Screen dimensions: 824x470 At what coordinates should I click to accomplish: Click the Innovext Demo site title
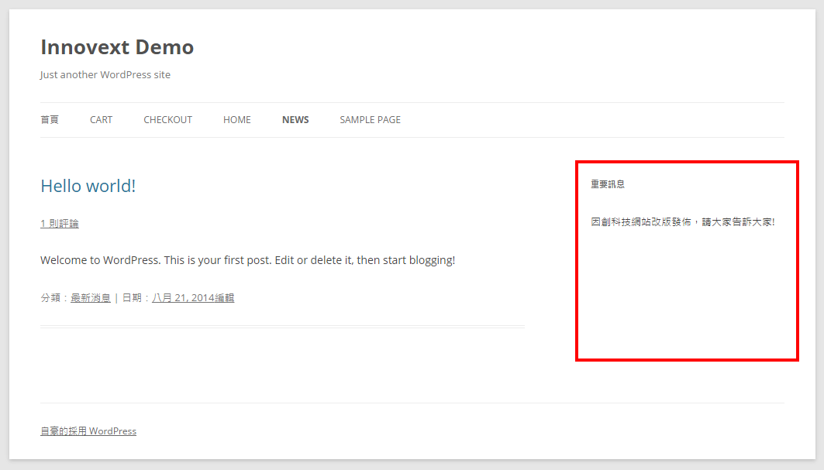[x=117, y=47]
